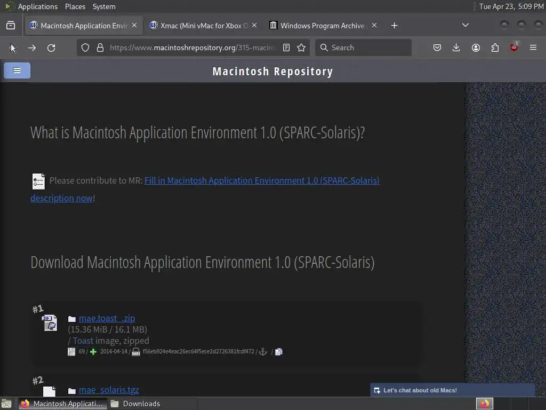Image resolution: width=546 pixels, height=410 pixels.
Task: Copy the SHA1 hash with copy icon
Action: pos(279,352)
